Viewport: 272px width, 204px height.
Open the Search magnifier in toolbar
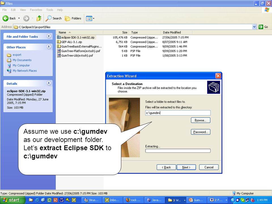tap(48, 18)
